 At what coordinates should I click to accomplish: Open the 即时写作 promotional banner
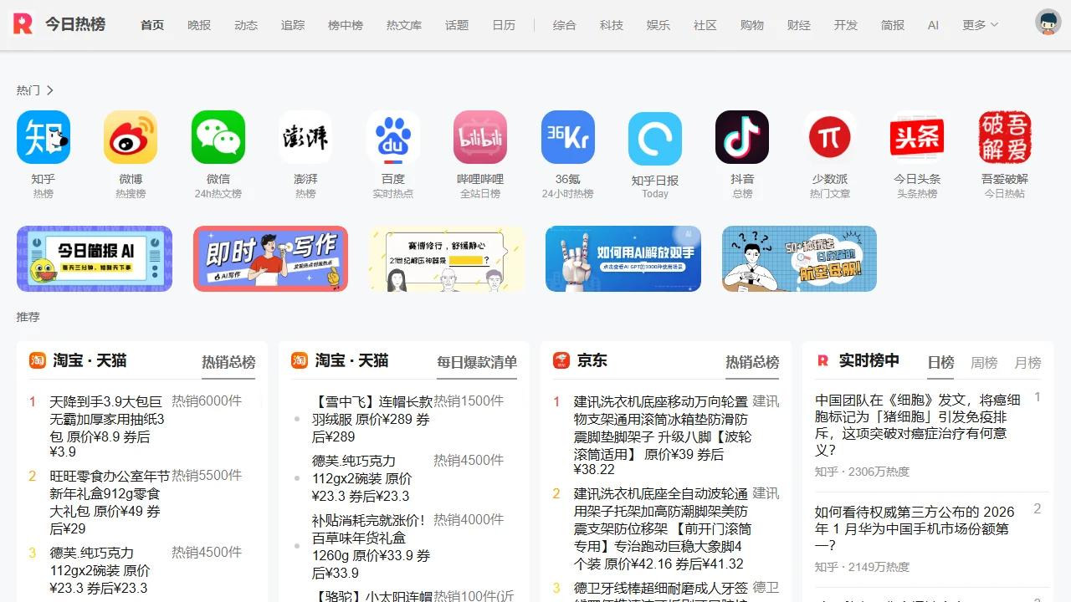pos(269,258)
